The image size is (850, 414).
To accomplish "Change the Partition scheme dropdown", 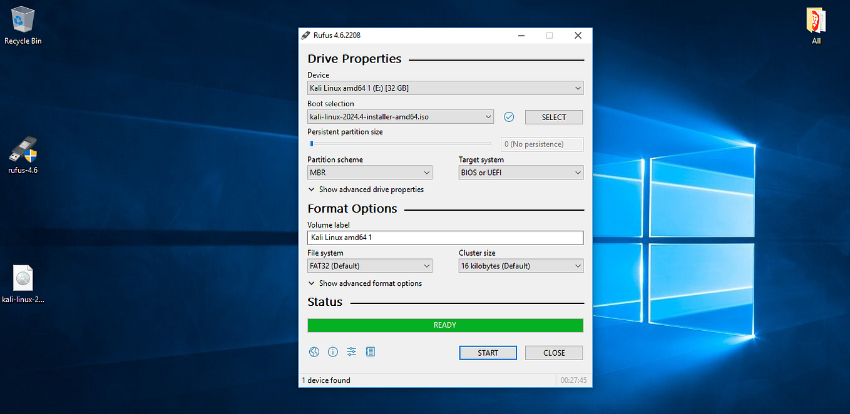I will coord(370,173).
